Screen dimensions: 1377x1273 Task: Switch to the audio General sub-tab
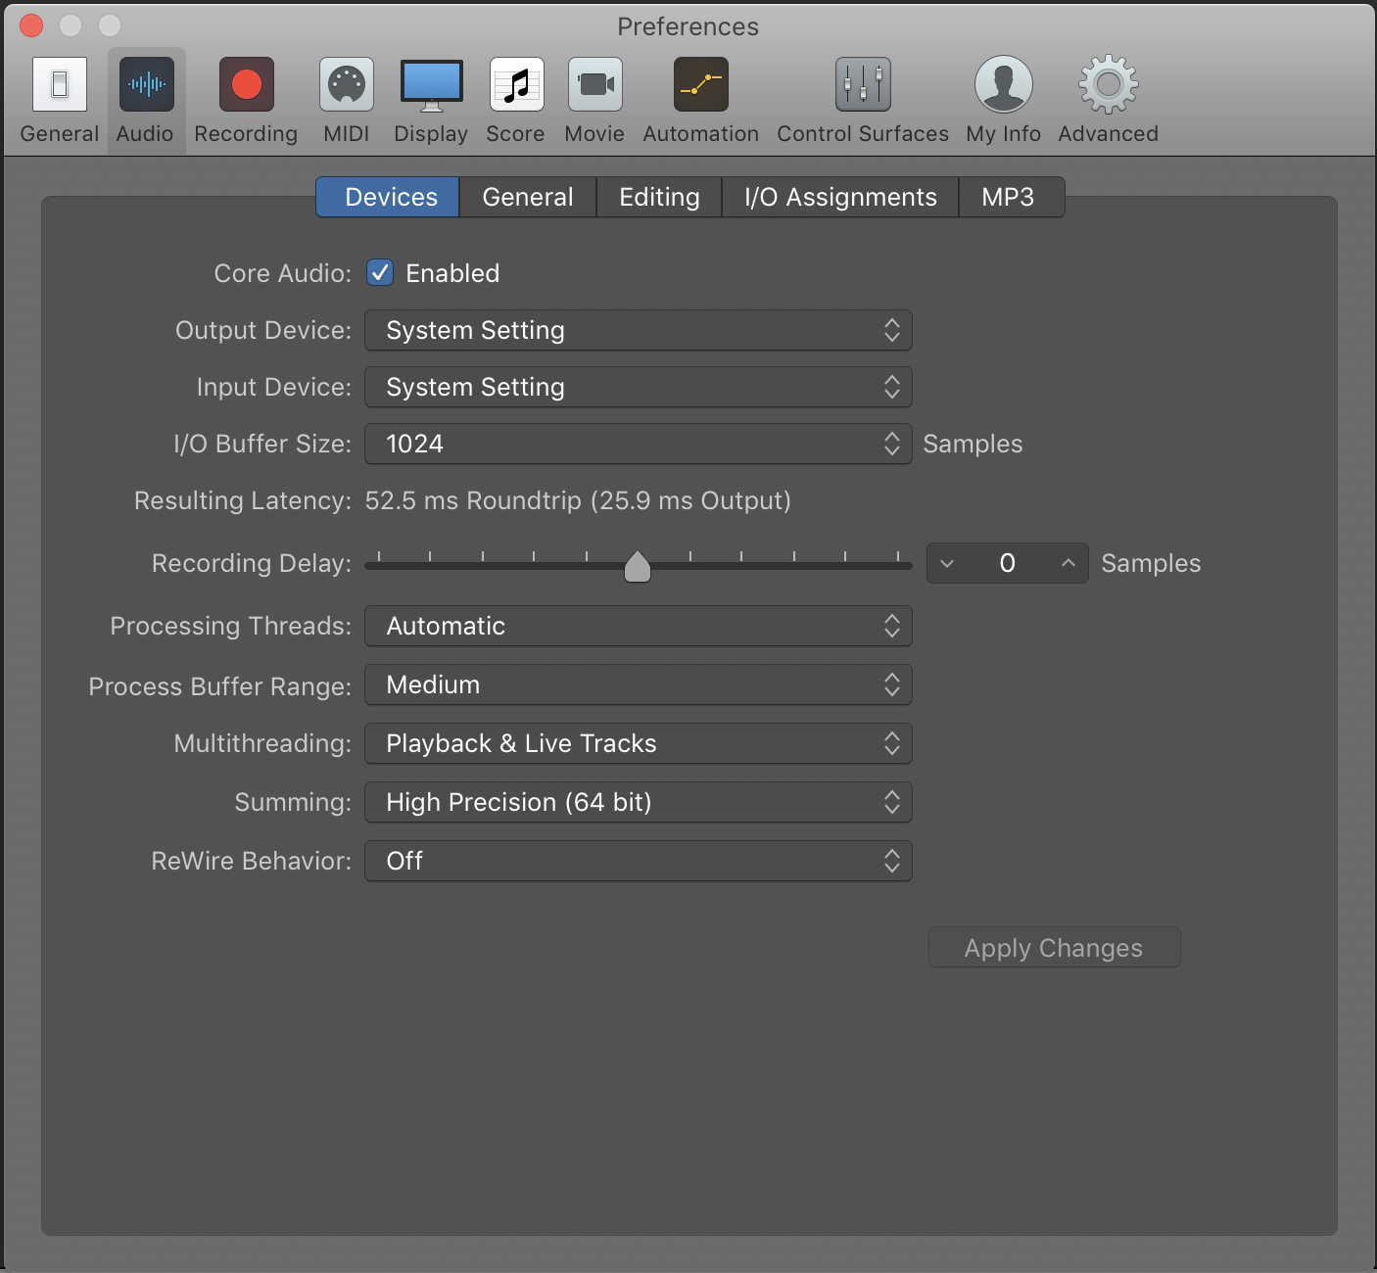pyautogui.click(x=528, y=197)
